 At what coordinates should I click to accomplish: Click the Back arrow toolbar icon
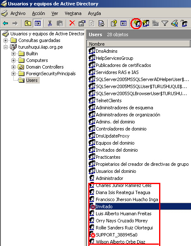[5, 24]
